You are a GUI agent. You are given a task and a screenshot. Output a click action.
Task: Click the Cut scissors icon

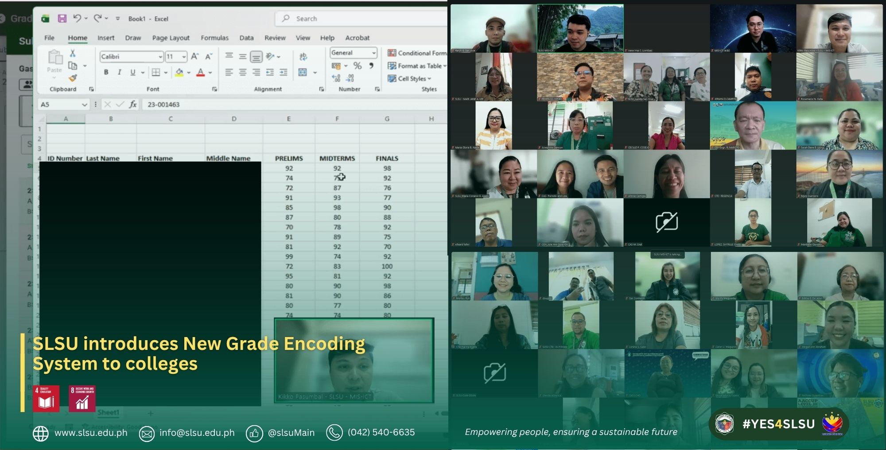tap(73, 53)
